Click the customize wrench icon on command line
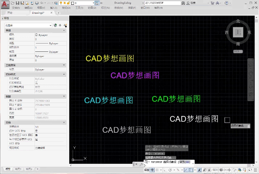259x174 pixels. pyautogui.click(x=141, y=164)
